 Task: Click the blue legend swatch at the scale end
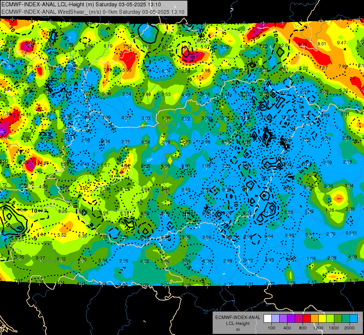pyautogui.click(x=354, y=319)
